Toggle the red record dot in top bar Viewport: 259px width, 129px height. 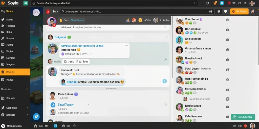[229, 3]
